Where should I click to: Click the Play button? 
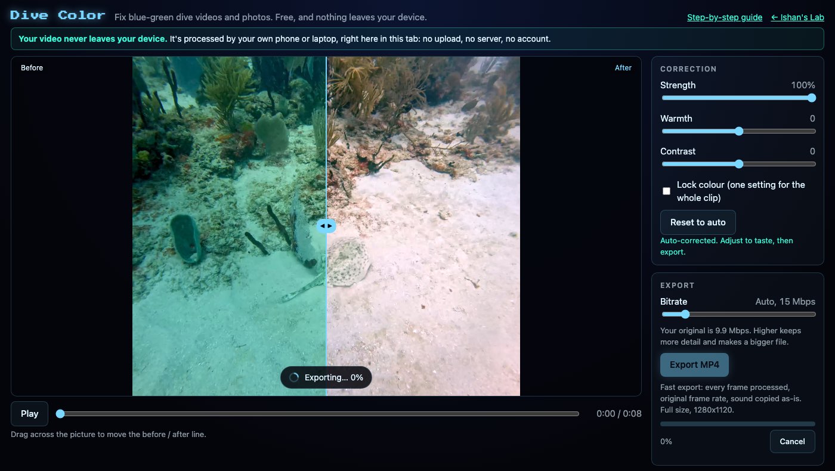[x=29, y=414]
